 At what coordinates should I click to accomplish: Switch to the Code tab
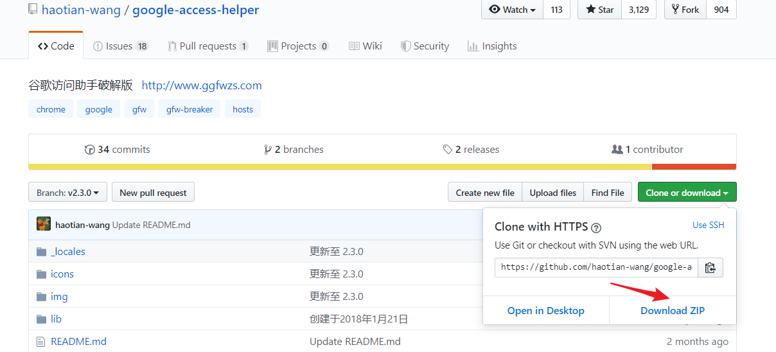56,46
